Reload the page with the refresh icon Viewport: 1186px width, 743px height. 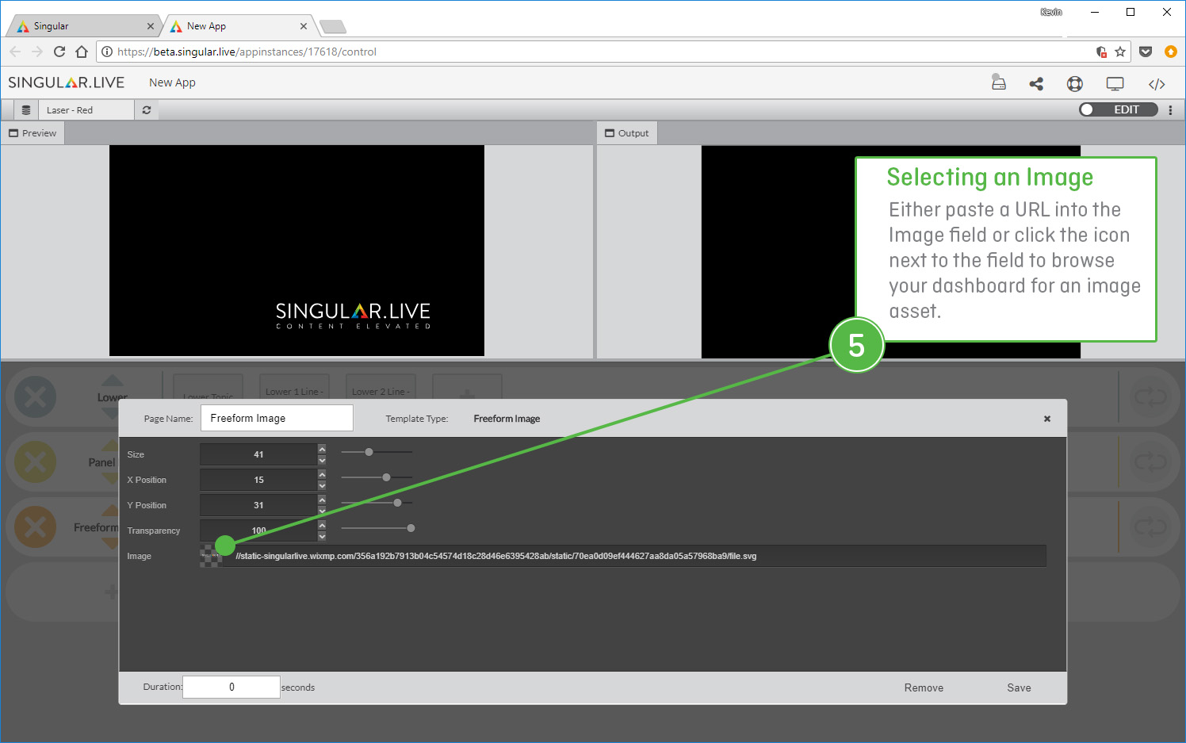tap(59, 52)
